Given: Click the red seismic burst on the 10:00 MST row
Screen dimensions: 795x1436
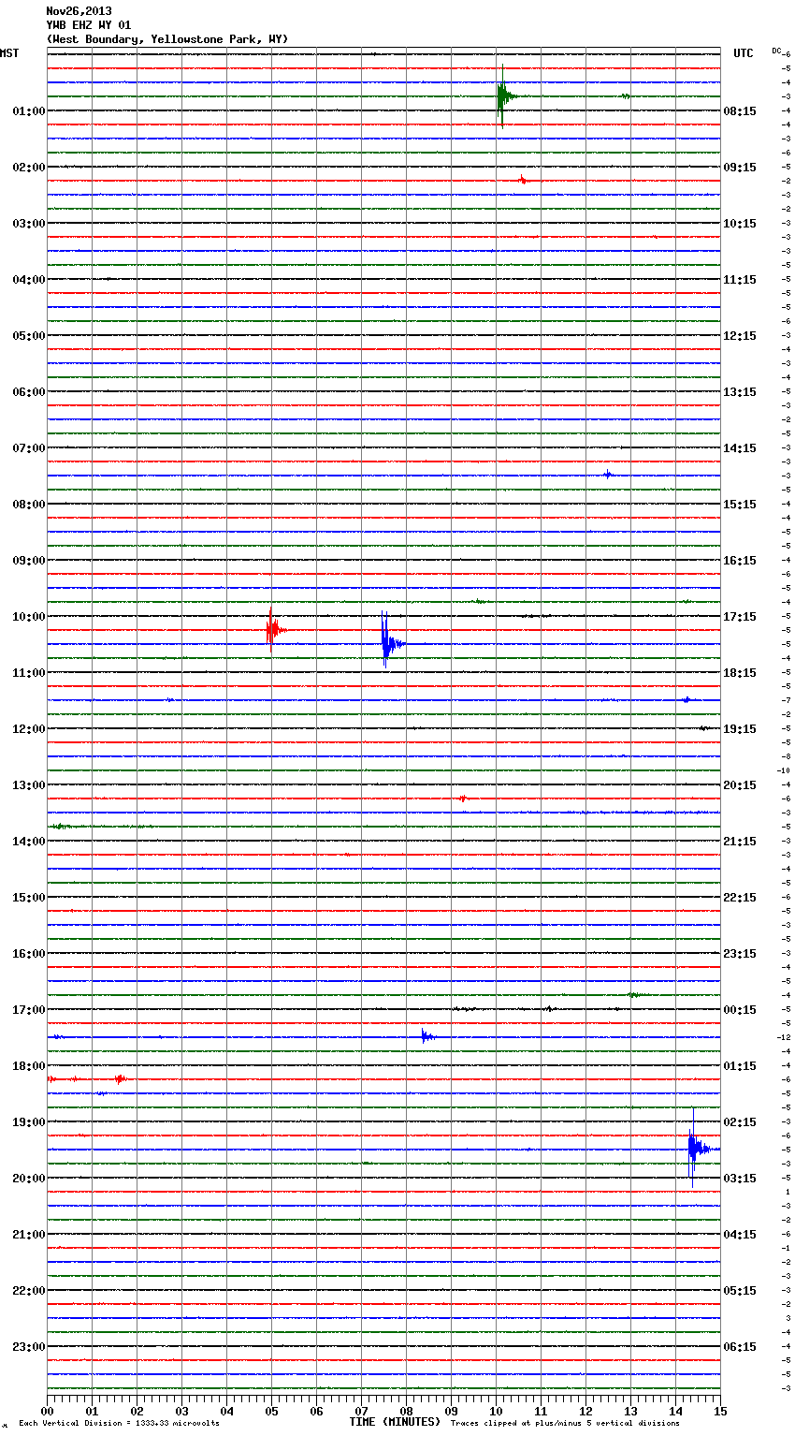Looking at the screenshot, I should tap(271, 630).
